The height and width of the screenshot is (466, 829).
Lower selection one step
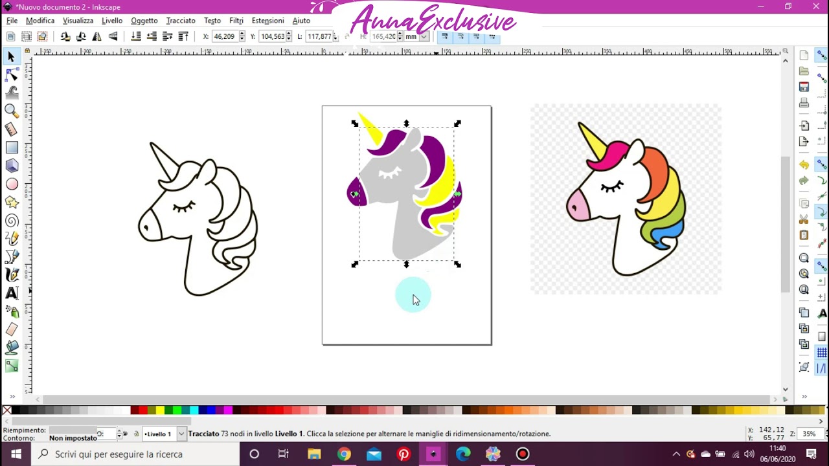[152, 36]
